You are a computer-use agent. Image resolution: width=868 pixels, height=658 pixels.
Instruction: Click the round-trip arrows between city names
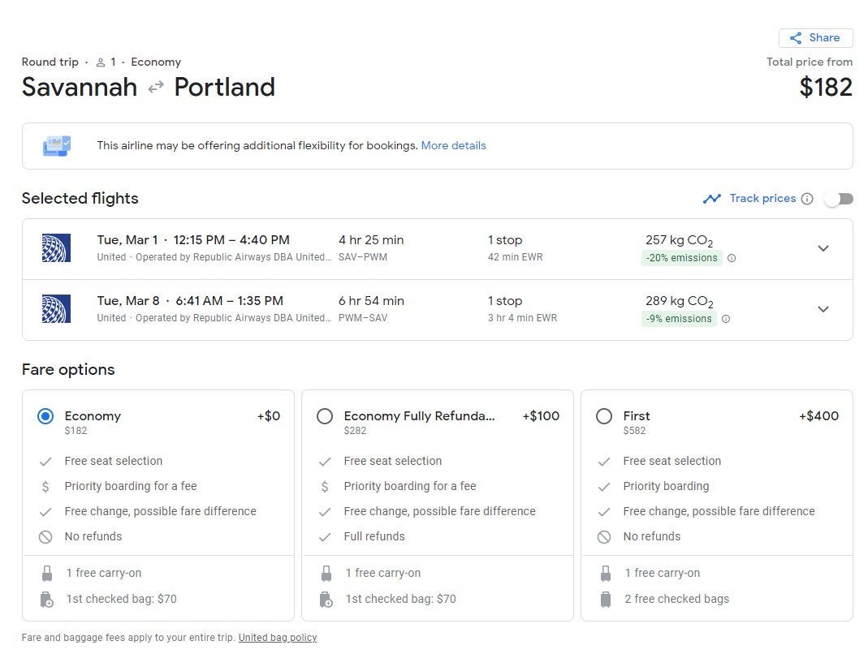click(x=156, y=88)
